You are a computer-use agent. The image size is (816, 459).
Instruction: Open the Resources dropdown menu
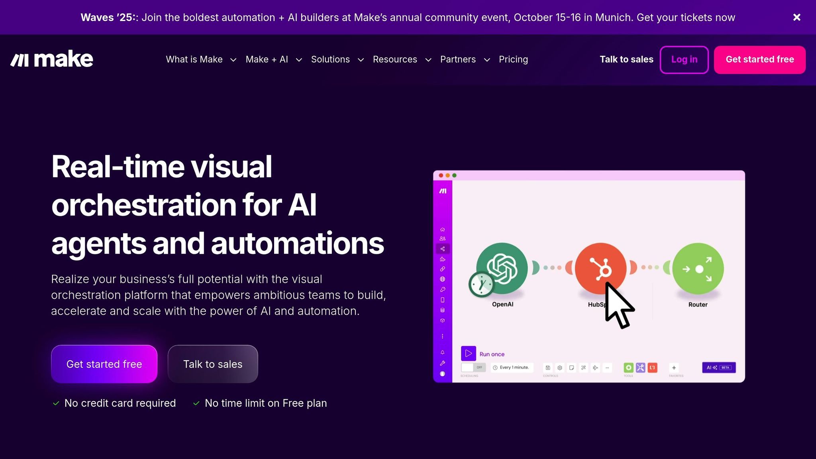click(402, 59)
